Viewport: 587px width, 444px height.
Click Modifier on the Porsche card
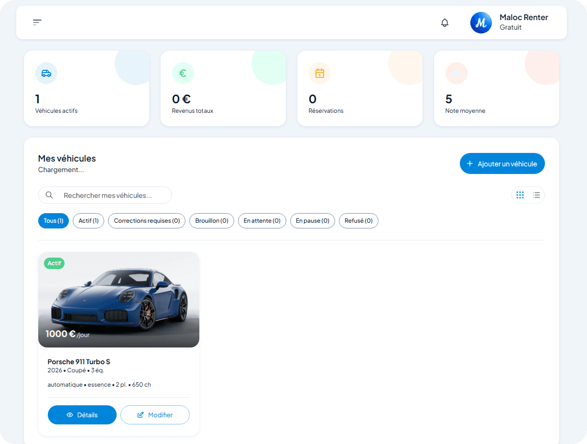[155, 415]
